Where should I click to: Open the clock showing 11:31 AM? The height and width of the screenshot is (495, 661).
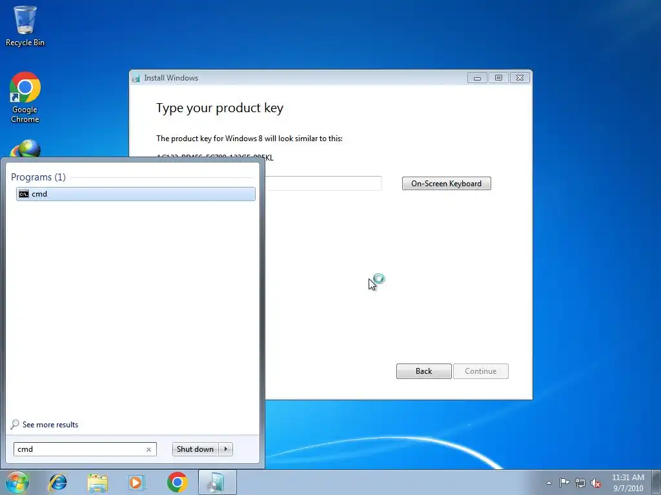628,483
